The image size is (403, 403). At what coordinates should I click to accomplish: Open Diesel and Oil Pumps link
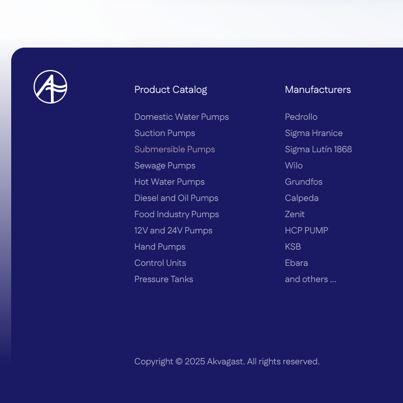tap(176, 198)
